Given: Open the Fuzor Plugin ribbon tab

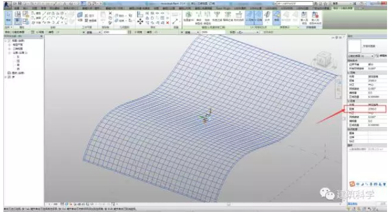Looking at the screenshot, I should [x=223, y=9].
